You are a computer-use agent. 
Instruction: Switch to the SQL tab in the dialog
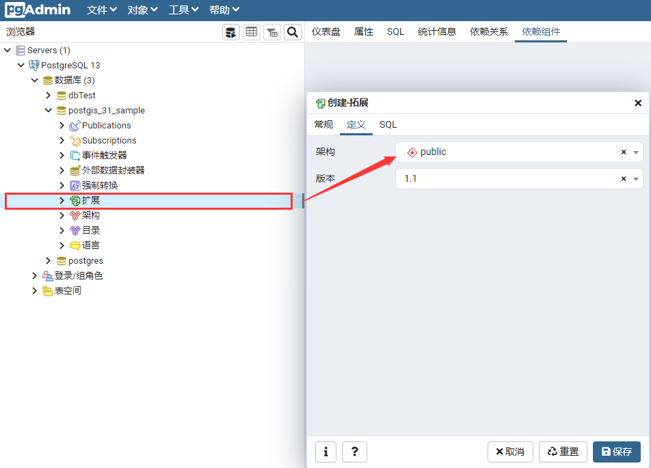pyautogui.click(x=388, y=124)
